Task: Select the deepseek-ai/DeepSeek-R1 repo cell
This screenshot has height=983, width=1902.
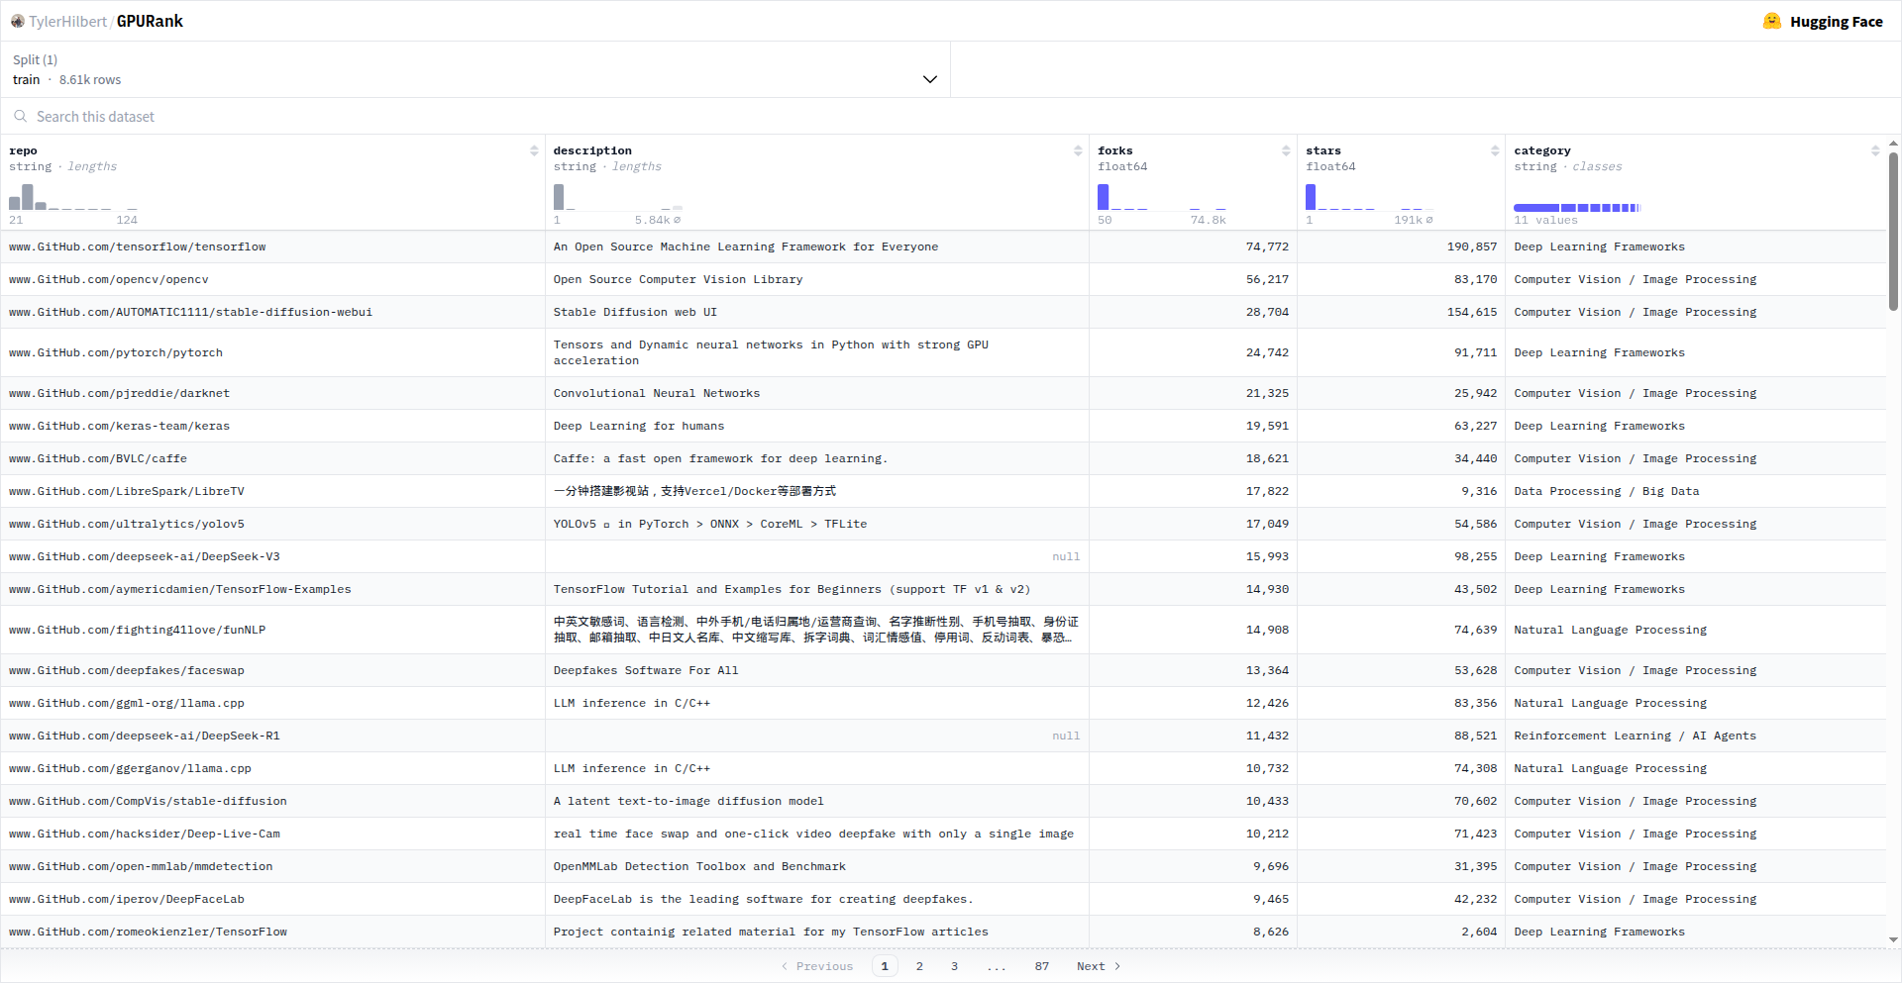Action: pos(272,736)
